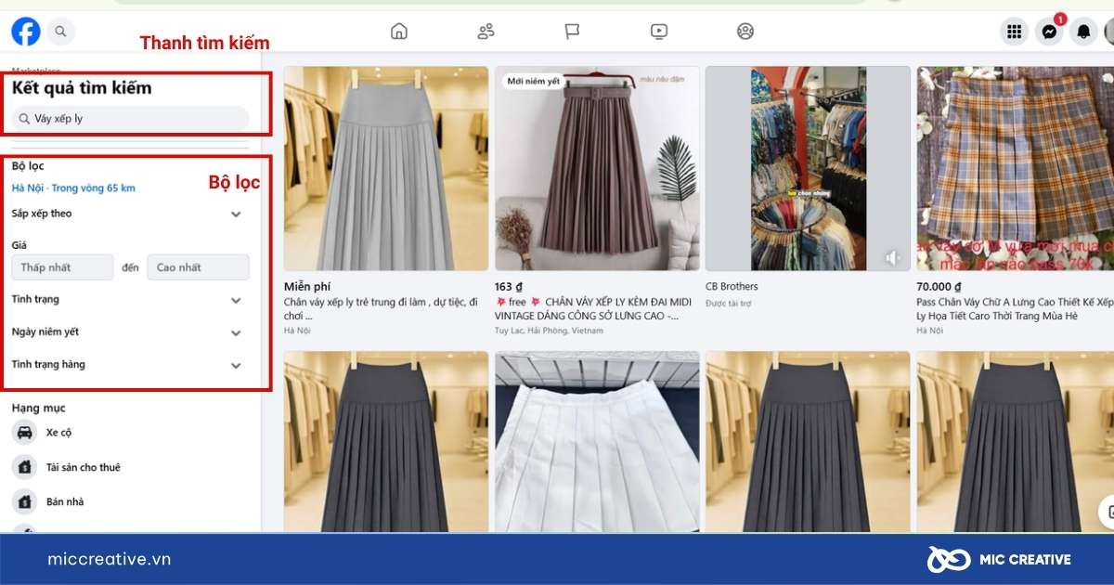1114x585 pixels.
Task: Open the Friends icon in the top nav
Action: click(x=486, y=32)
